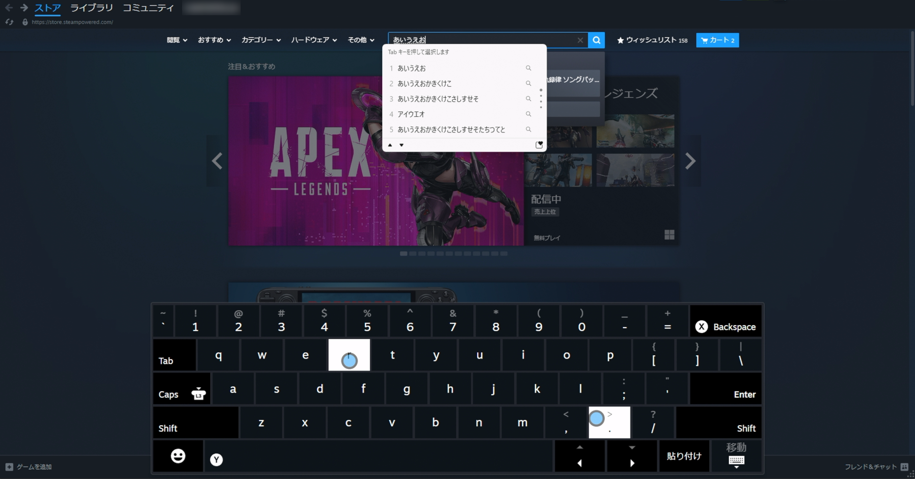Tap the z key
This screenshot has width=915, height=479.
pos(261,422)
